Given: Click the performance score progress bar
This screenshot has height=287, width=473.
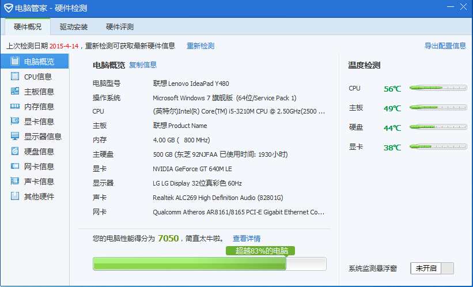Looking at the screenshot, I should [210, 264].
